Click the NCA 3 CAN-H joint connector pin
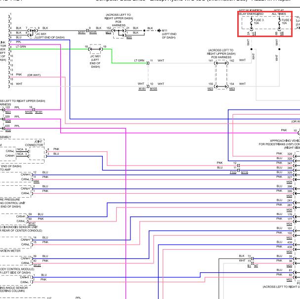 [x=22, y=154]
